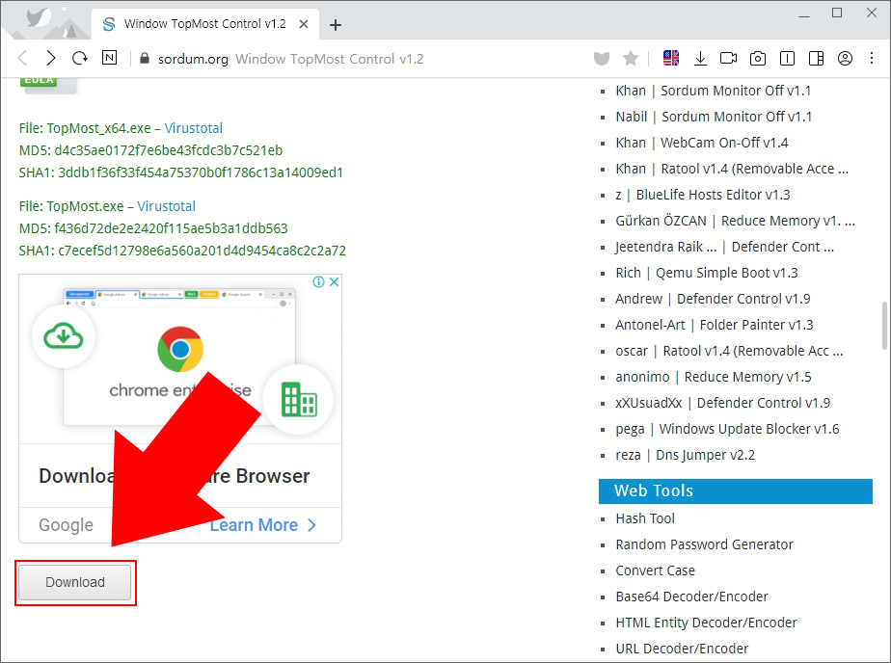Click the padlock site security icon

(x=145, y=59)
